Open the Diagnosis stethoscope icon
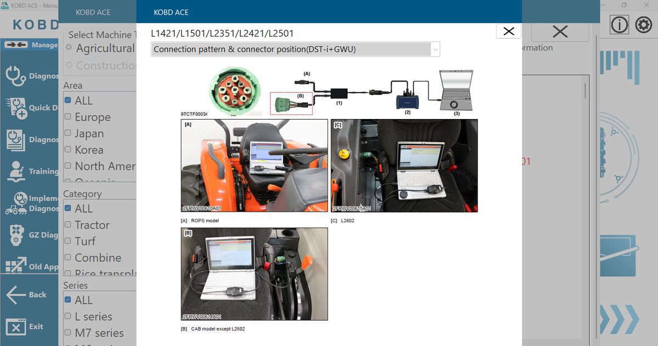Screen dimensions: 658x346 pyautogui.click(x=15, y=76)
